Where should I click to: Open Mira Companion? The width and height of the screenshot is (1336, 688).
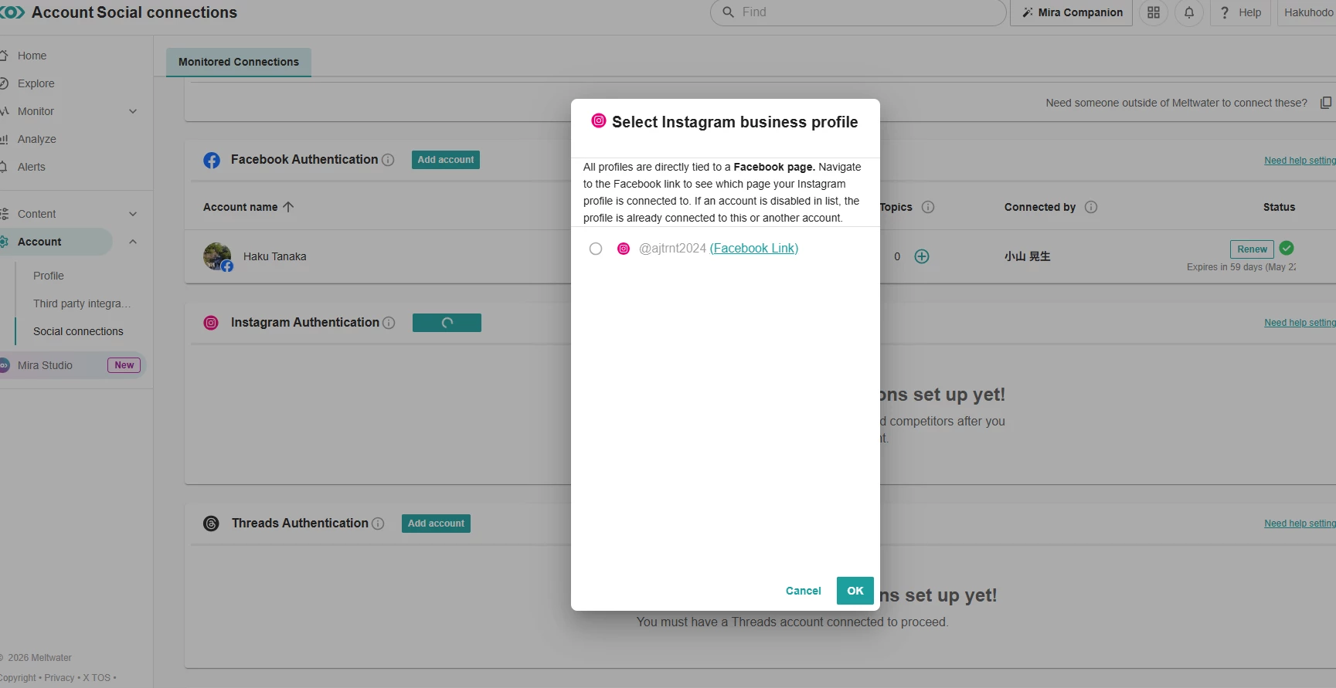[x=1071, y=12]
